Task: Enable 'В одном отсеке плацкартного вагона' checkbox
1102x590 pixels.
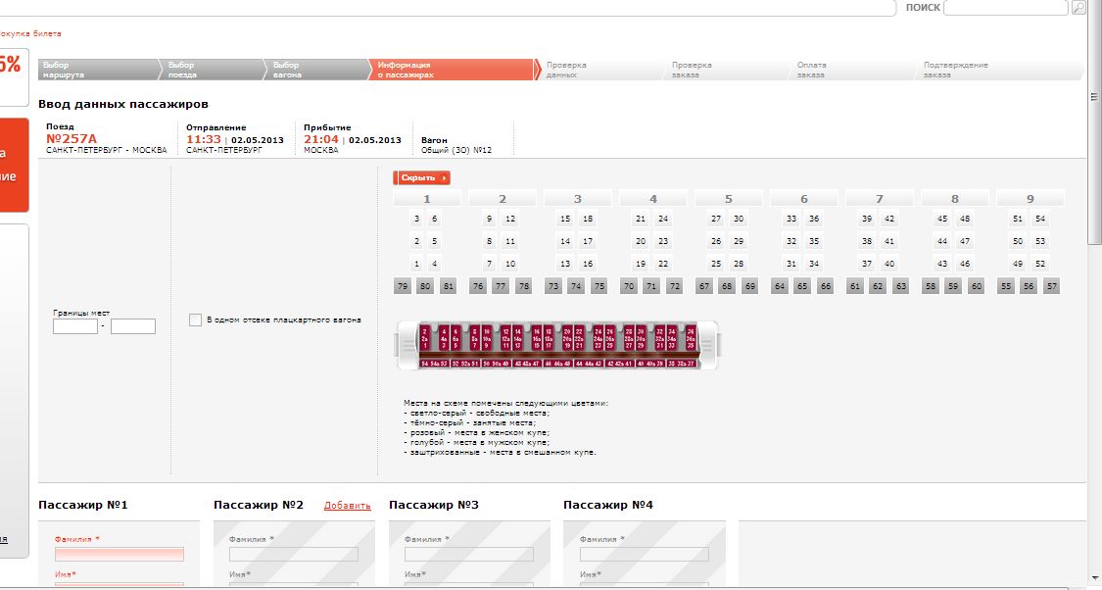Action: coord(195,320)
